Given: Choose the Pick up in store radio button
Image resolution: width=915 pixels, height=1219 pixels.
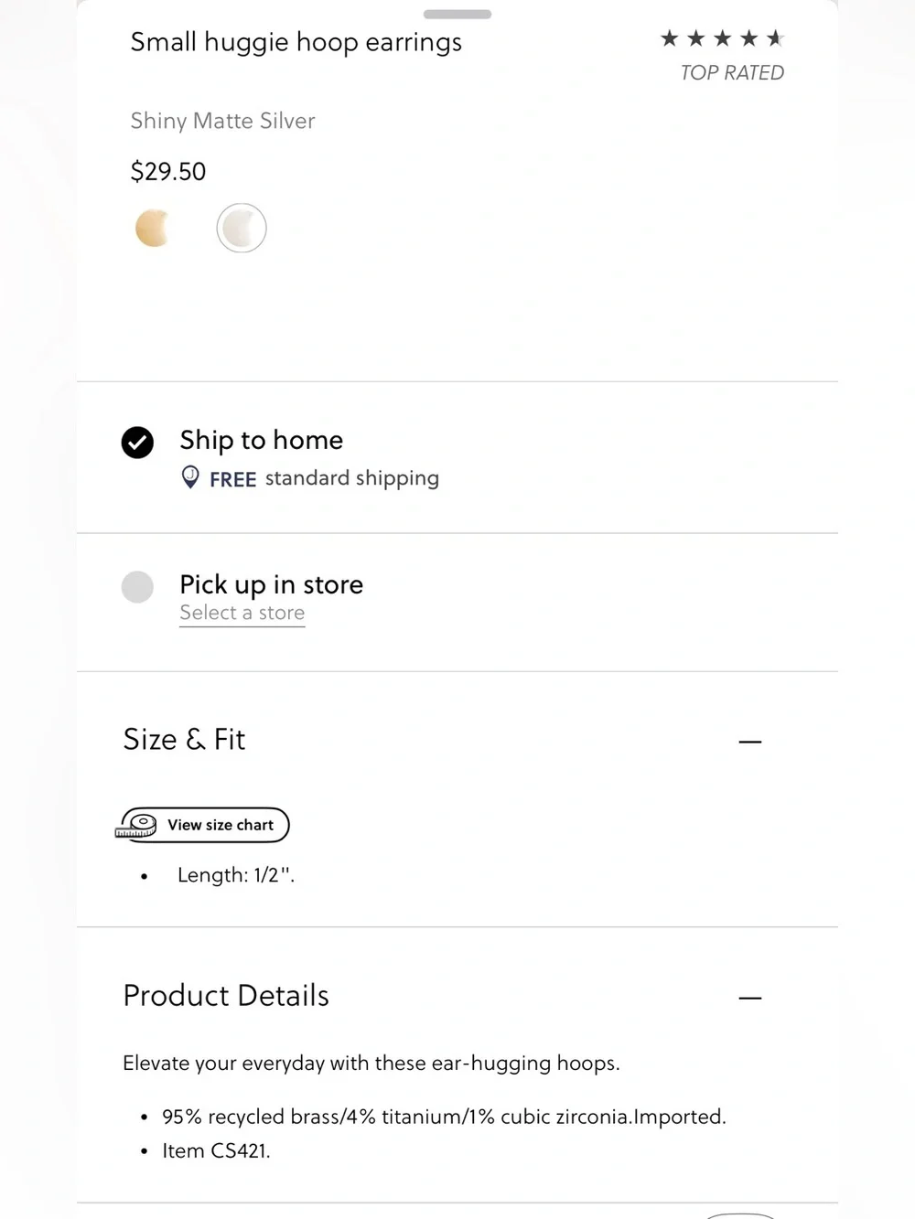Looking at the screenshot, I should pyautogui.click(x=137, y=587).
